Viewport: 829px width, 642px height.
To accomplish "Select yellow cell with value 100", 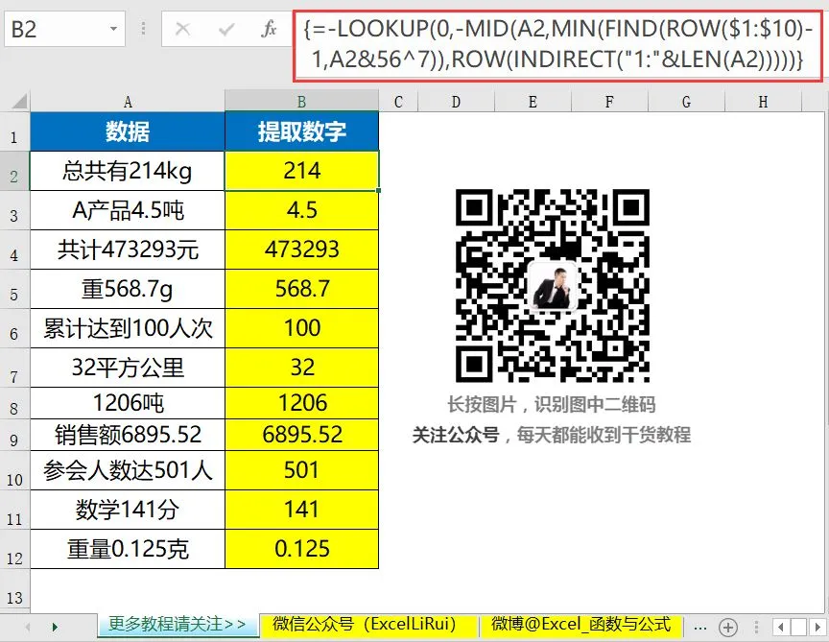I will click(302, 328).
